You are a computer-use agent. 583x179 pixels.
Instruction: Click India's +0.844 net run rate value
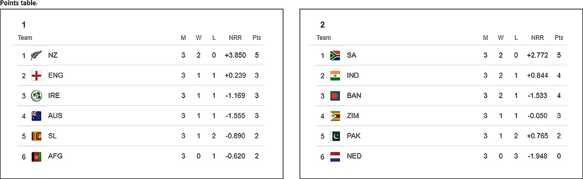point(537,76)
